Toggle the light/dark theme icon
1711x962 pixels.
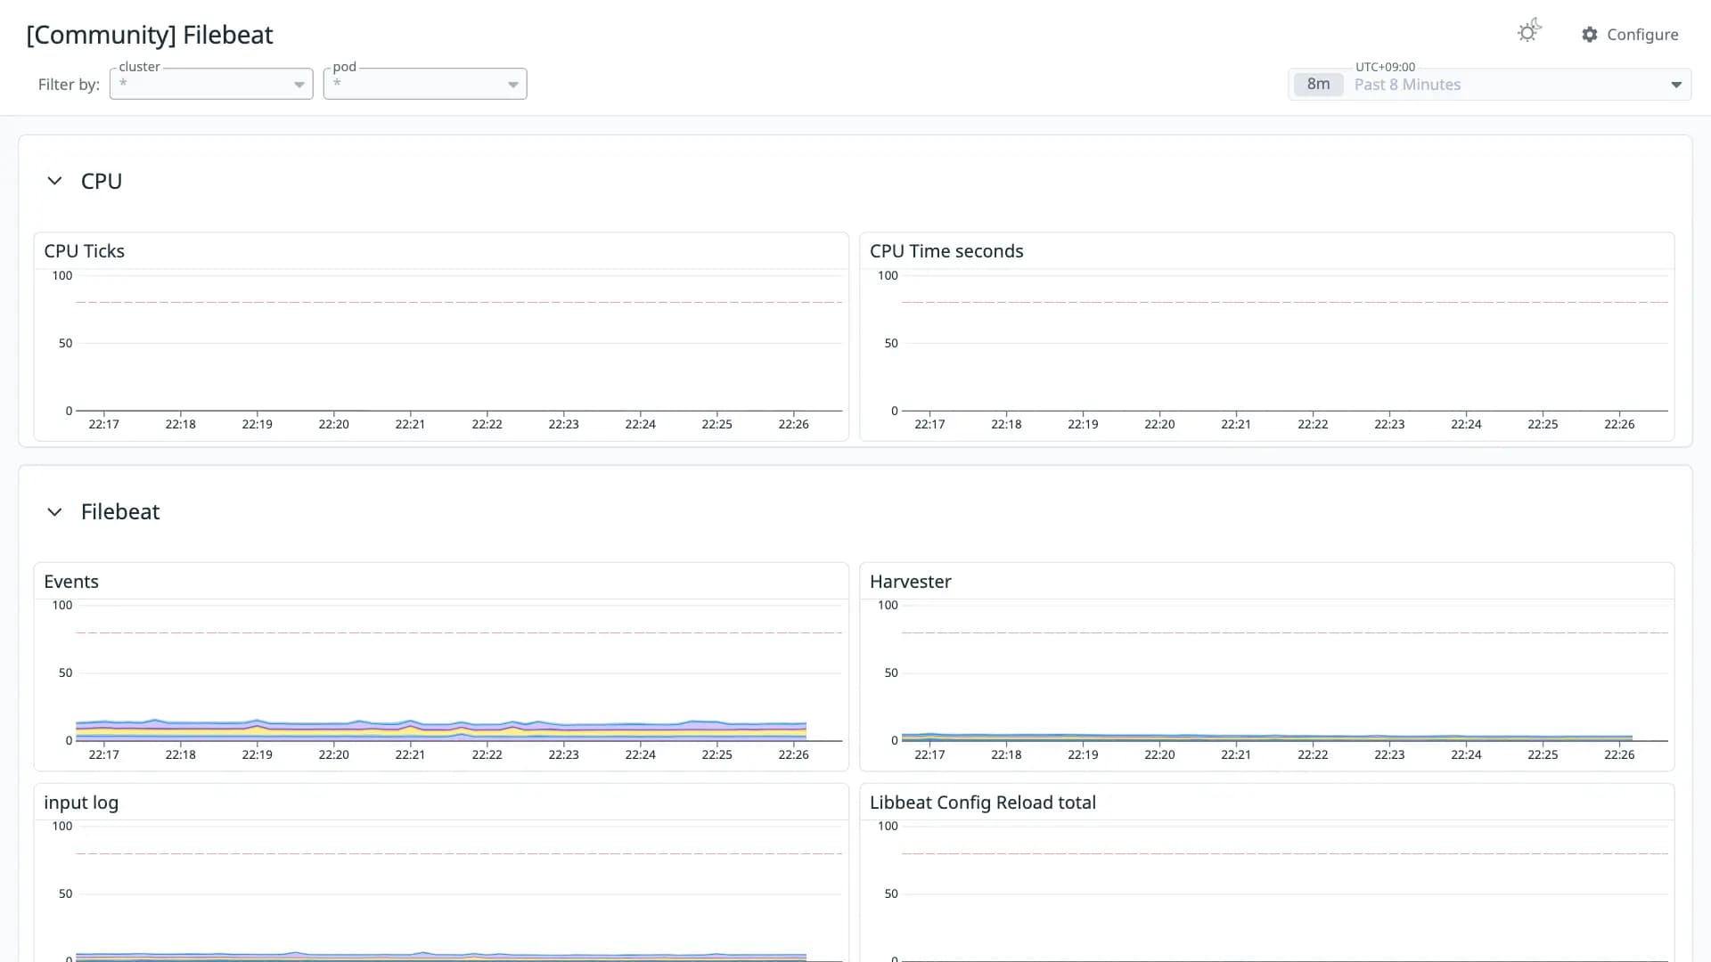tap(1529, 32)
